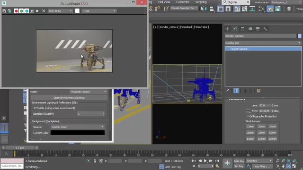303x170 pixels.
Task: Select the 135mm stock lens button
Action: coord(261,138)
